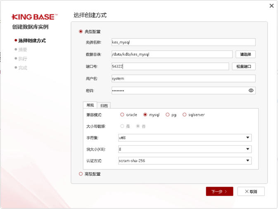The width and height of the screenshot is (278, 209).
Task: Choose mysql compatibility mode
Action: click(145, 115)
